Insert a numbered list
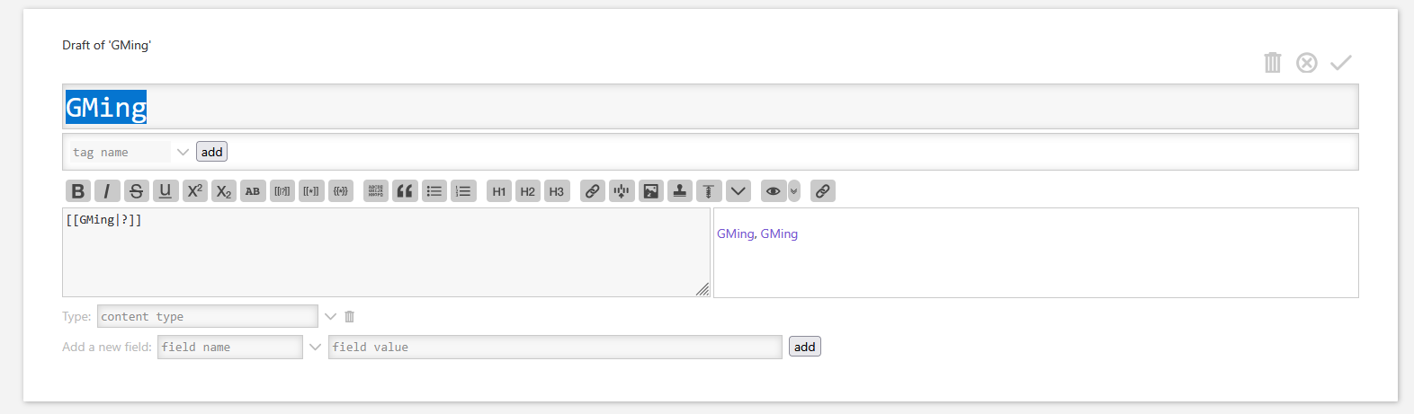1414x414 pixels. point(463,191)
